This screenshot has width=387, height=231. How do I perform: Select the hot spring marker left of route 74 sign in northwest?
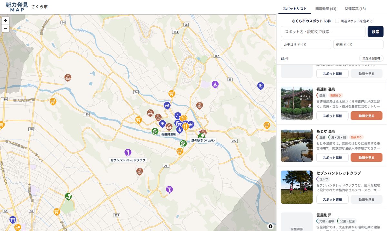tap(68, 77)
